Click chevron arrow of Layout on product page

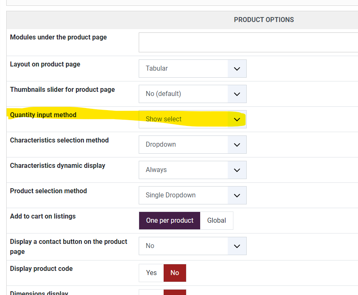click(x=237, y=69)
